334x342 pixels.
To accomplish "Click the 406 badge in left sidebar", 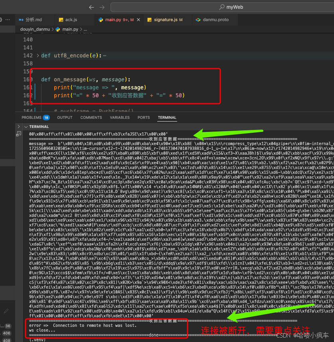I will click(x=6, y=333).
